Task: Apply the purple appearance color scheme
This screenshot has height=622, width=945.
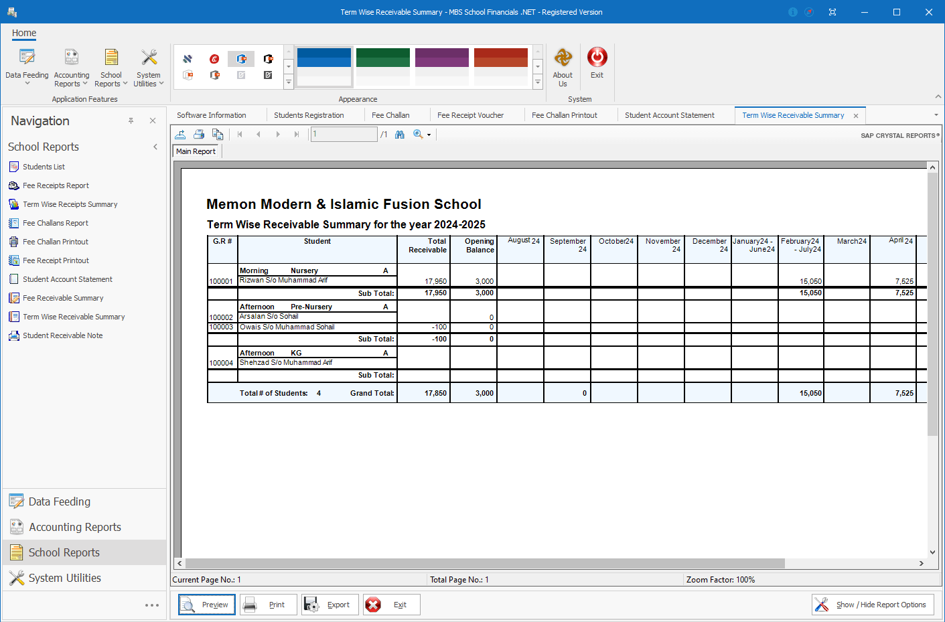Action: (442, 66)
